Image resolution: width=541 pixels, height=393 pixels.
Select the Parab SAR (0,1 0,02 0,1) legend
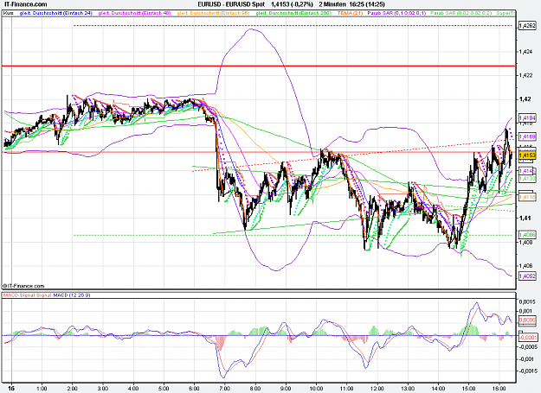[x=396, y=13]
